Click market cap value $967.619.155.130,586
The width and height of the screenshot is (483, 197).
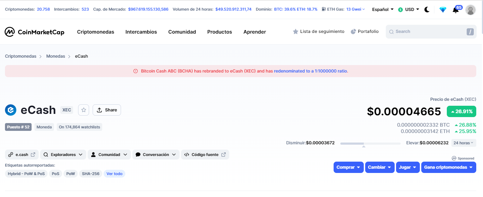tap(148, 9)
